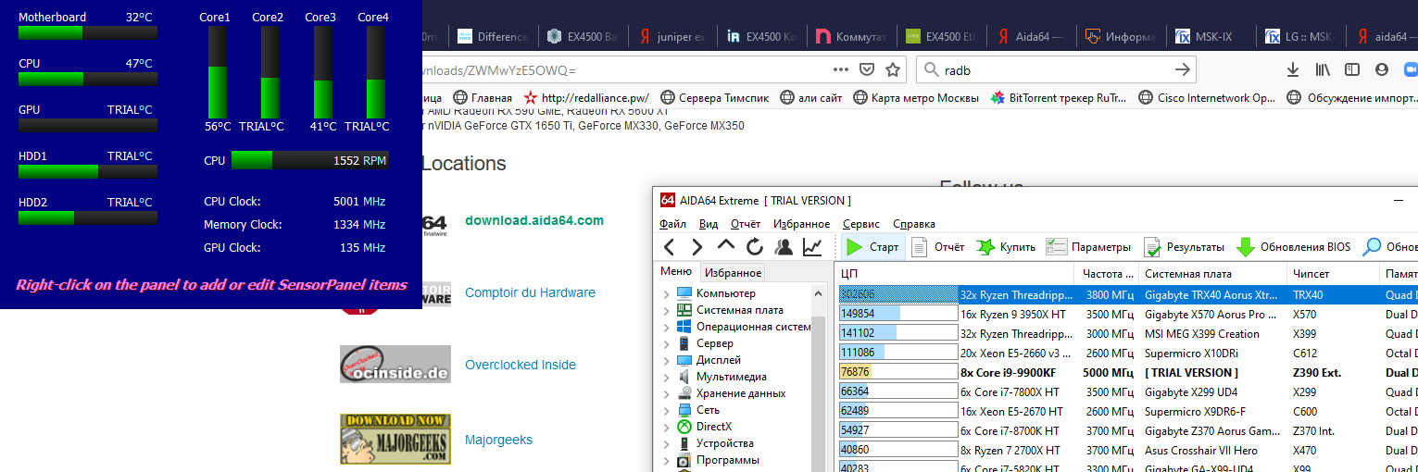Expand the Сеть tree node

click(667, 410)
